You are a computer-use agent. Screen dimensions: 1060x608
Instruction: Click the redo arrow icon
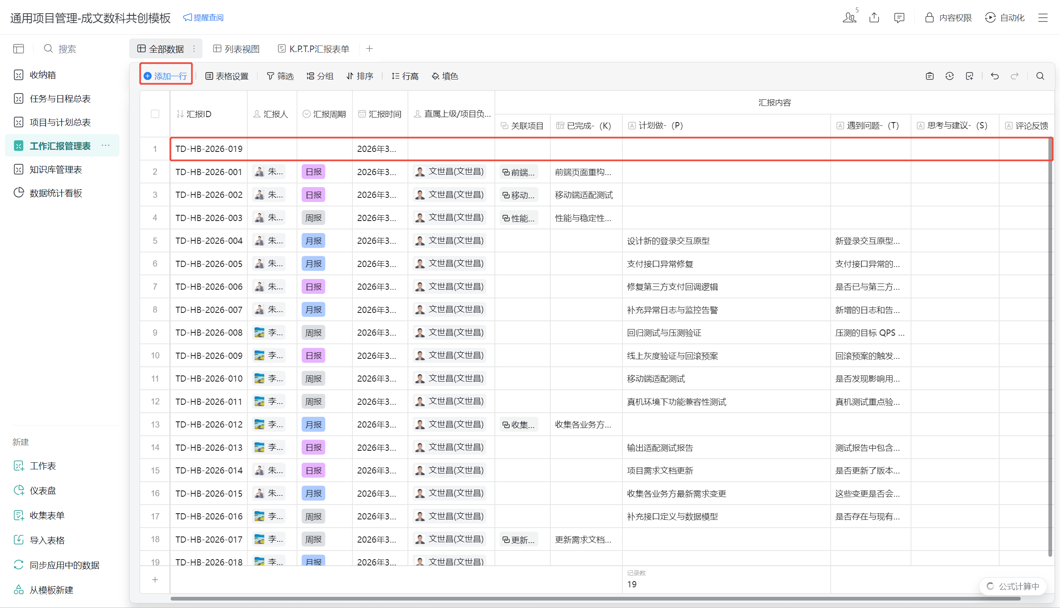pyautogui.click(x=1014, y=76)
